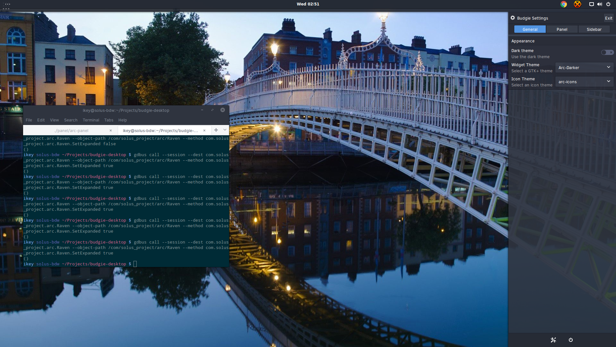Click the Exit button in Budgie Settings
This screenshot has width=616, height=347.
click(609, 18)
